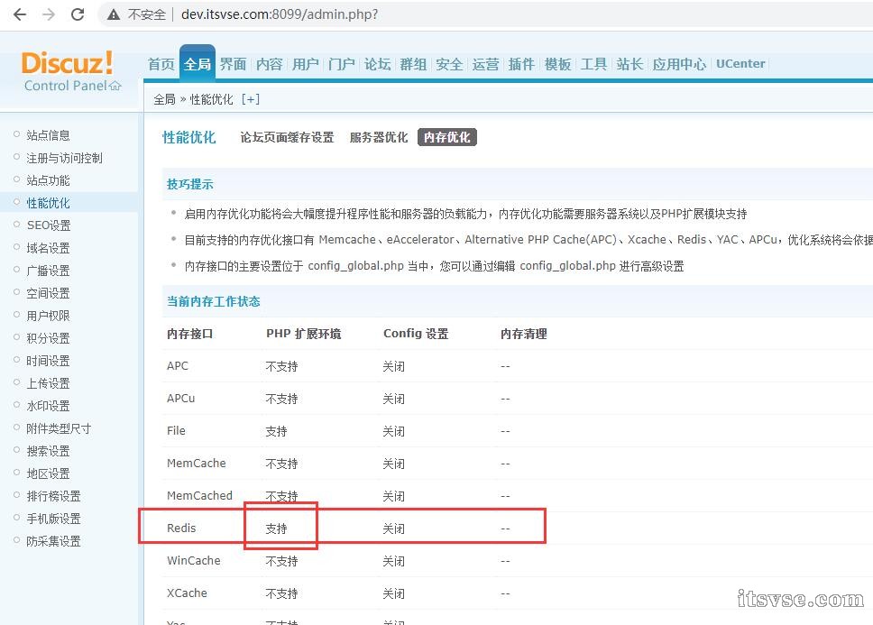This screenshot has width=873, height=625.
Task: Open 空间设置 in the sidebar
Action: click(48, 293)
